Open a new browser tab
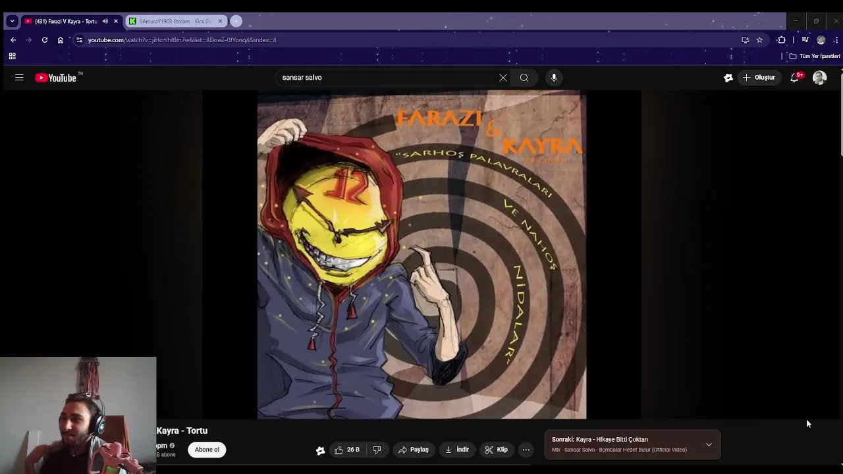The width and height of the screenshot is (843, 474). pyautogui.click(x=236, y=21)
